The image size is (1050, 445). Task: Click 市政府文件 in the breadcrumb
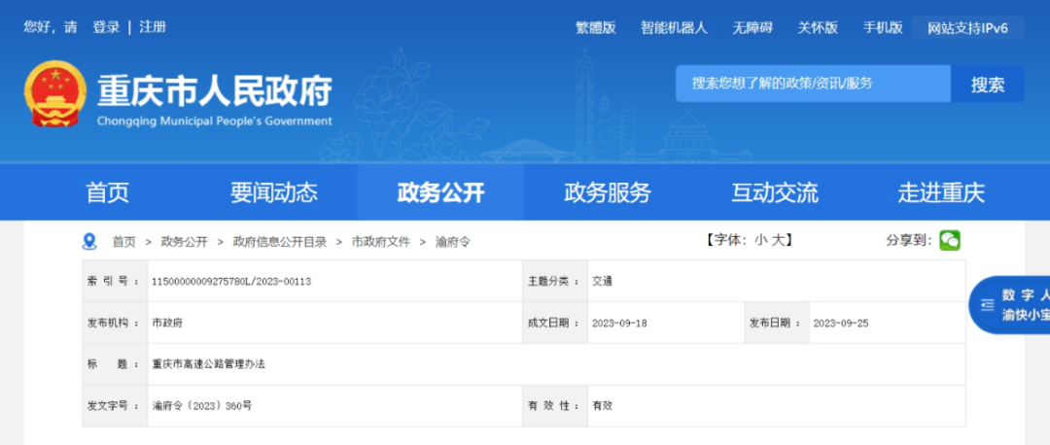coord(381,242)
